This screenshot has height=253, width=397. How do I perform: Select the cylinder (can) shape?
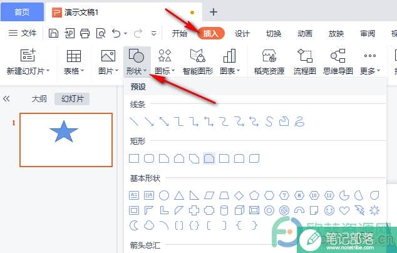(224, 210)
